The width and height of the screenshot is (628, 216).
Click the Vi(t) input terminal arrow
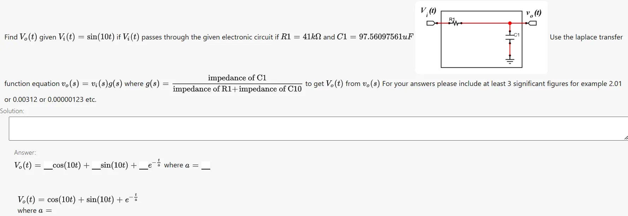click(x=430, y=23)
